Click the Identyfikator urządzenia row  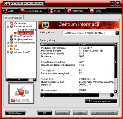click(x=77, y=53)
